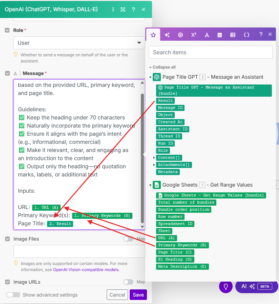The image size is (279, 304).
Task: Select the Row number pill
Action: click(x=170, y=217)
